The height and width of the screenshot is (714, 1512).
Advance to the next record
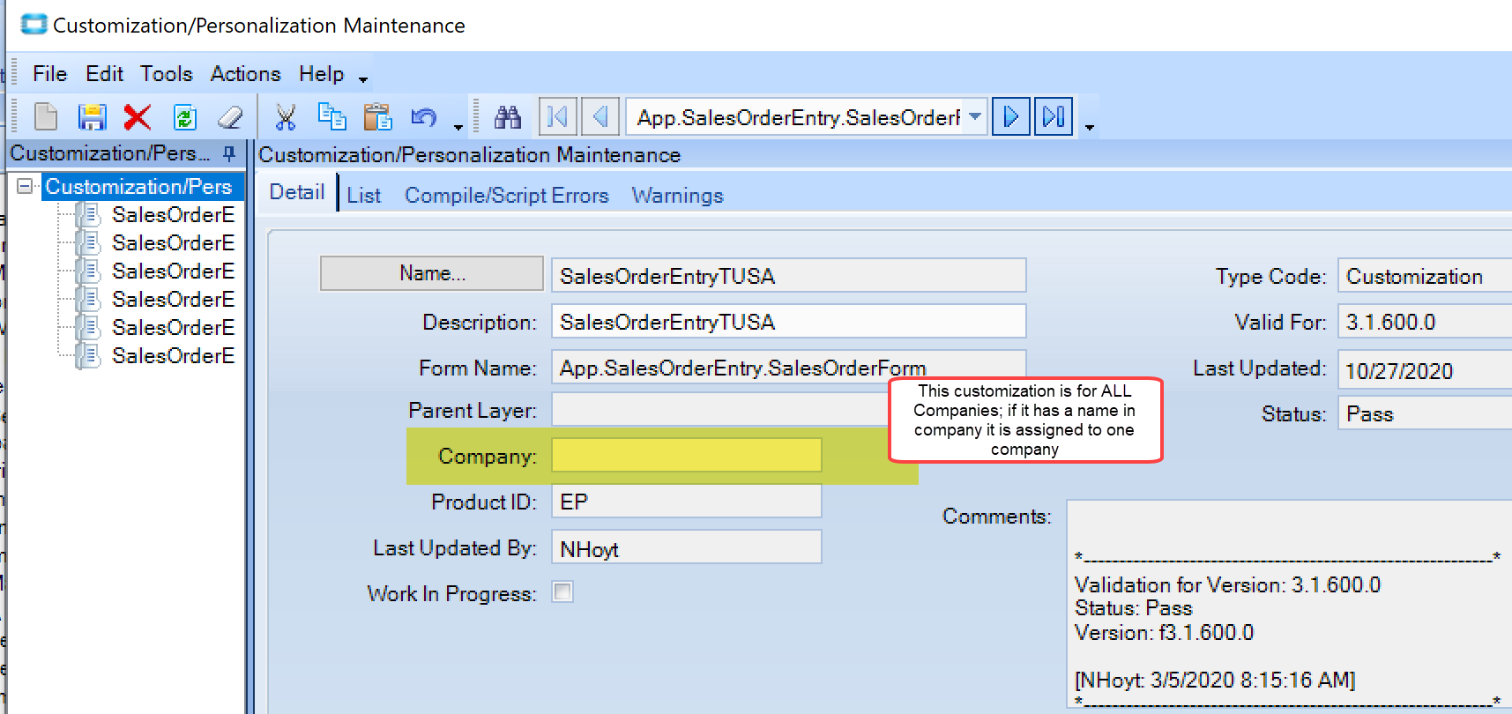pyautogui.click(x=1011, y=116)
